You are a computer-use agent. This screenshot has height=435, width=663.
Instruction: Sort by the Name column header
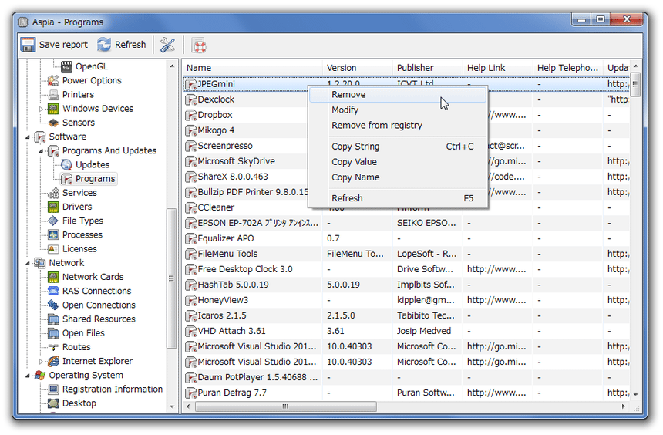pyautogui.click(x=252, y=68)
